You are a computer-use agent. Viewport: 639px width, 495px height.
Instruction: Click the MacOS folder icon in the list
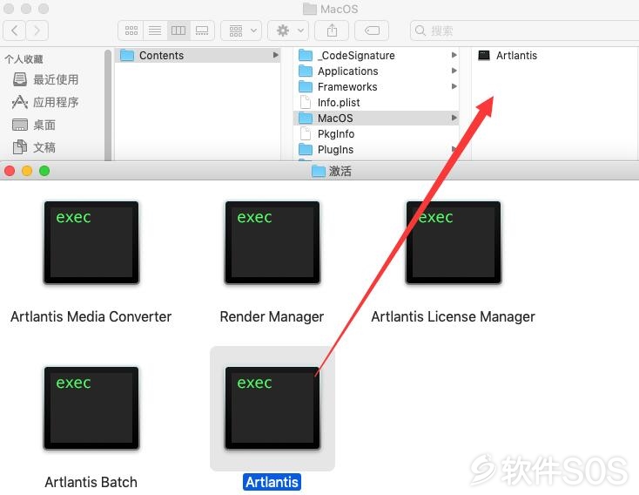click(306, 118)
